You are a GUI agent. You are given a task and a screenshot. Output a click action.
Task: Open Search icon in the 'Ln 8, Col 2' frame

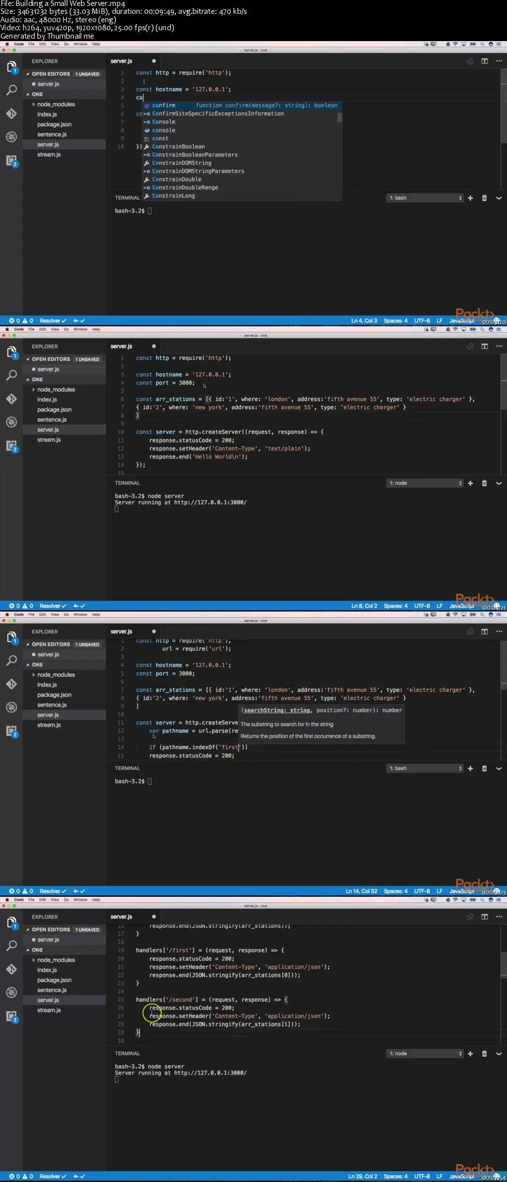tap(11, 375)
